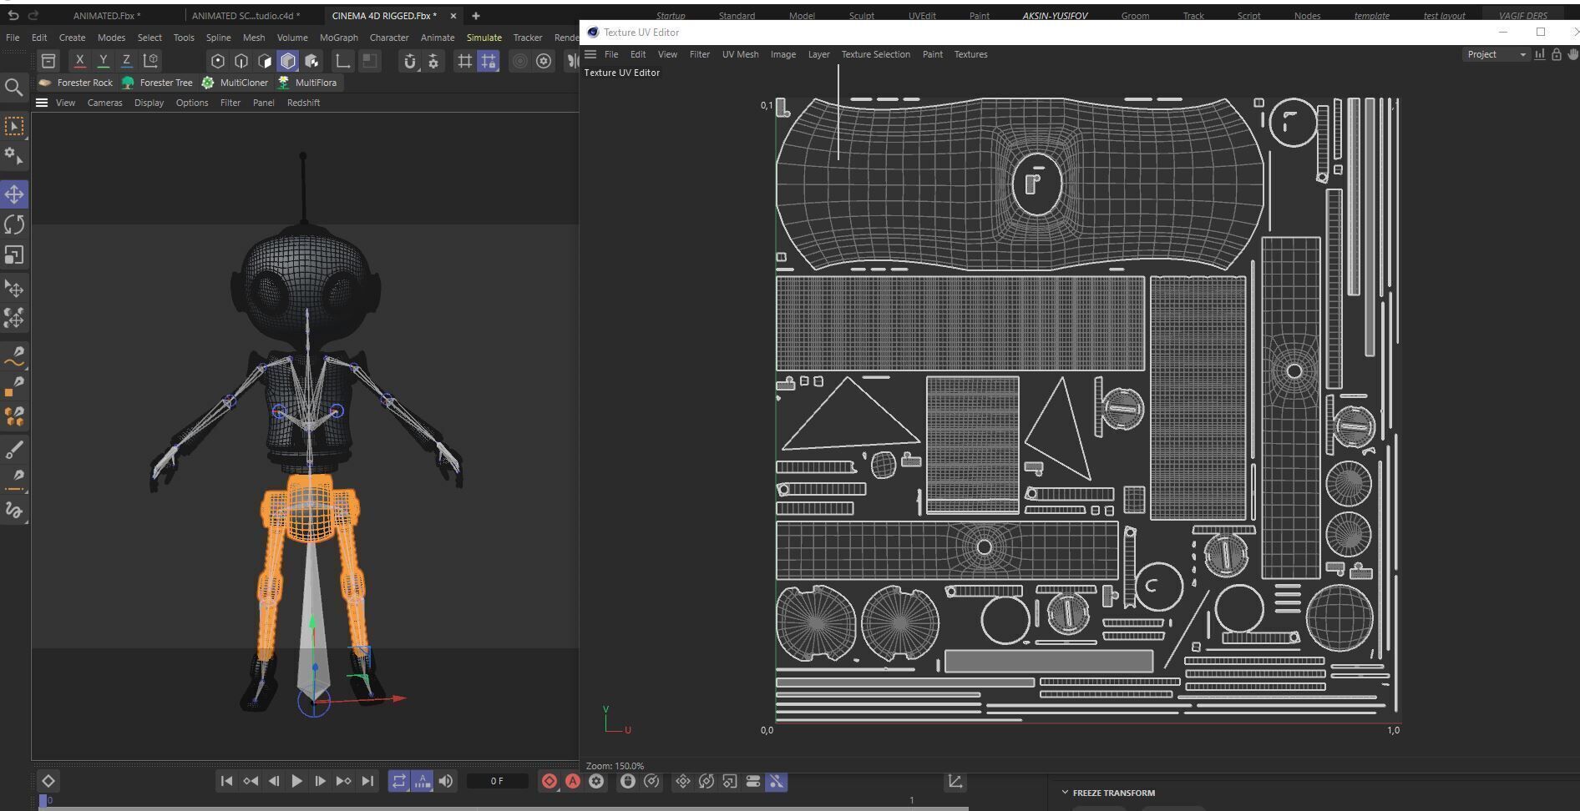Select the spline pen tool
The width and height of the screenshot is (1580, 811).
click(x=14, y=358)
